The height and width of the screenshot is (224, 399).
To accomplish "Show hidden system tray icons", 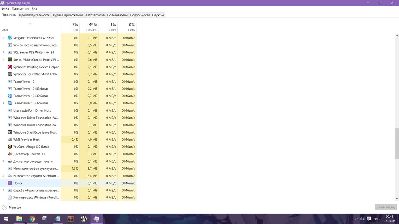I will pyautogui.click(x=356, y=219).
